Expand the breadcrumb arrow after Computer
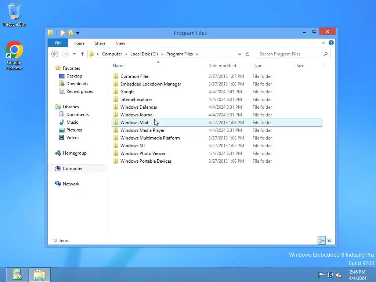376x282 pixels. pyautogui.click(x=126, y=54)
